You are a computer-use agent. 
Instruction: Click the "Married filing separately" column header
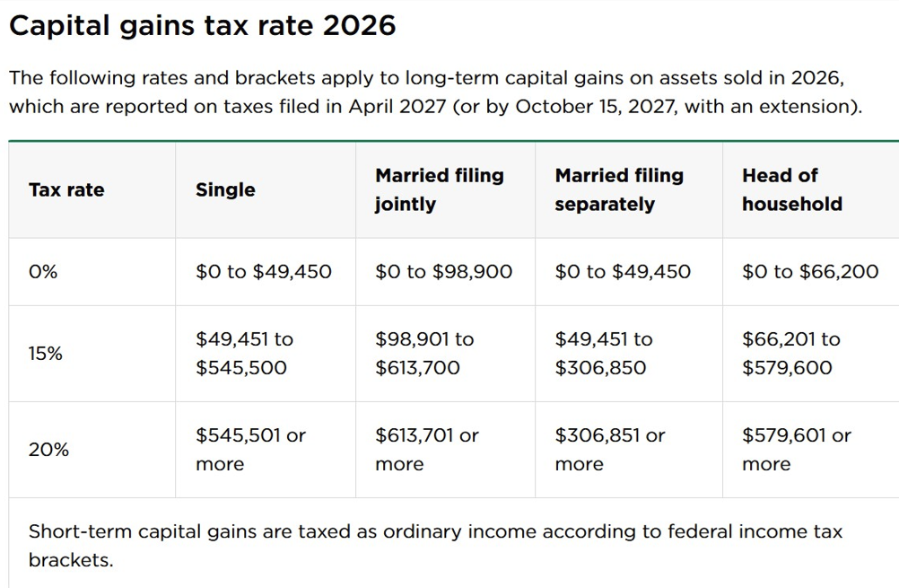(x=619, y=189)
